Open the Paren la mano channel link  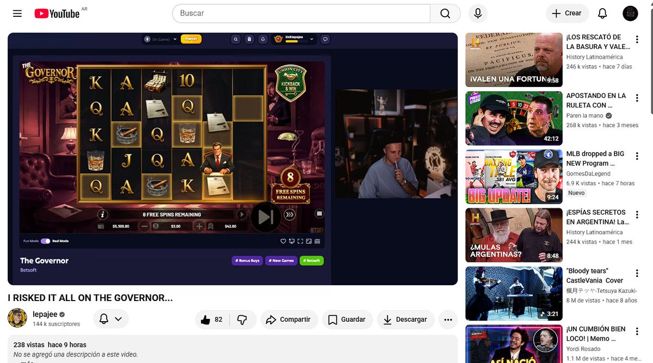(x=585, y=116)
